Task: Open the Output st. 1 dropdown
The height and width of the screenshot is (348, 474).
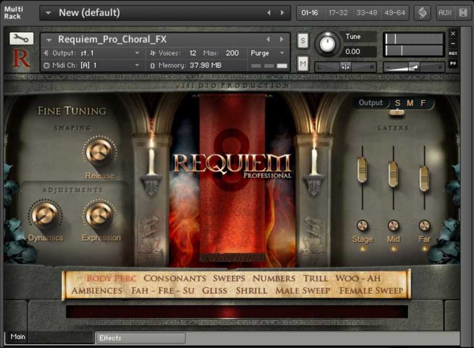Action: pos(92,53)
